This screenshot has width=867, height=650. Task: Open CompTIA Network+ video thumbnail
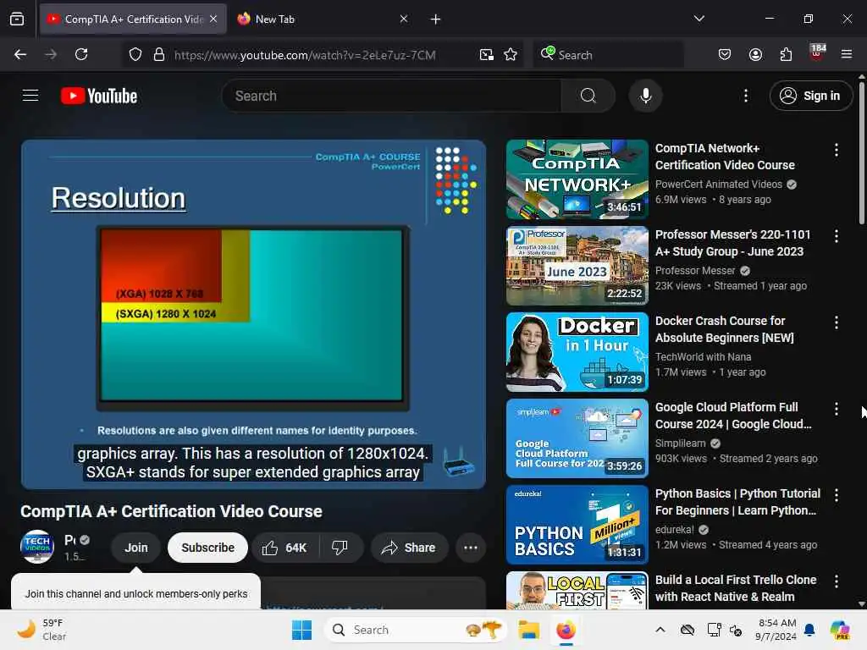click(x=577, y=179)
